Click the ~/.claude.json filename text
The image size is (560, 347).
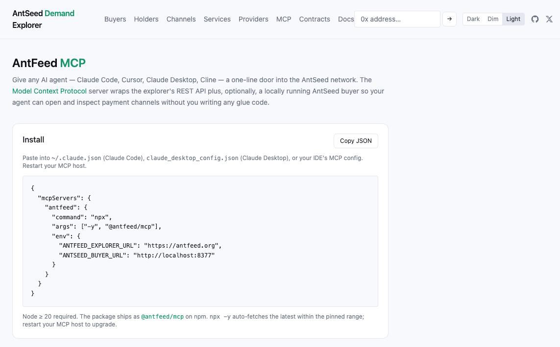pos(76,158)
